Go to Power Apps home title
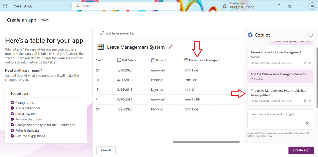The width and height of the screenshot is (318, 157). tap(23, 6)
